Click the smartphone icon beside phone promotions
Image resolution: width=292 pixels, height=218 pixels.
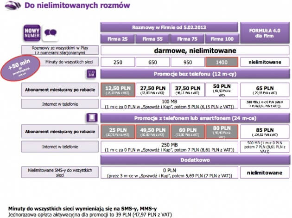click(92, 118)
